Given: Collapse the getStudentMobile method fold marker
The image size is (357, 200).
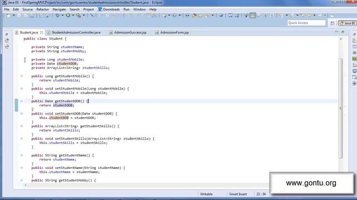Looking at the screenshot, I should [x=22, y=76].
